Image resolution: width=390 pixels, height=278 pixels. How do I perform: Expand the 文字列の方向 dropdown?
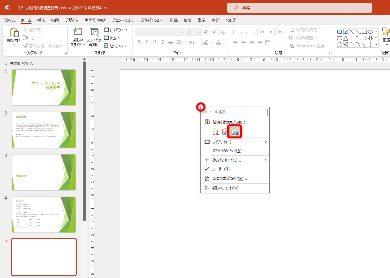[x=305, y=30]
